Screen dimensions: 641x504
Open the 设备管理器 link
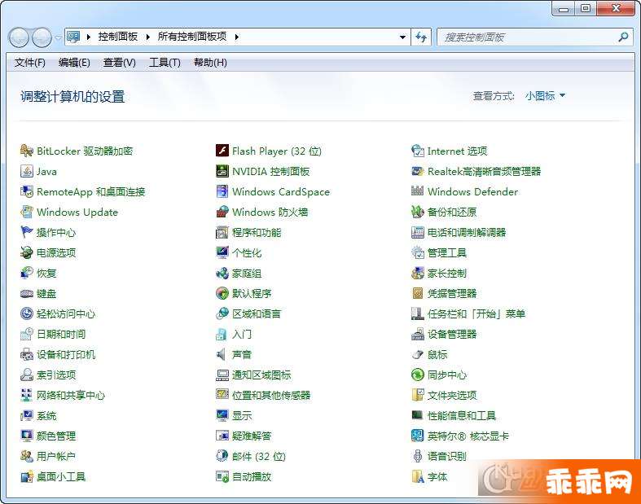click(452, 335)
